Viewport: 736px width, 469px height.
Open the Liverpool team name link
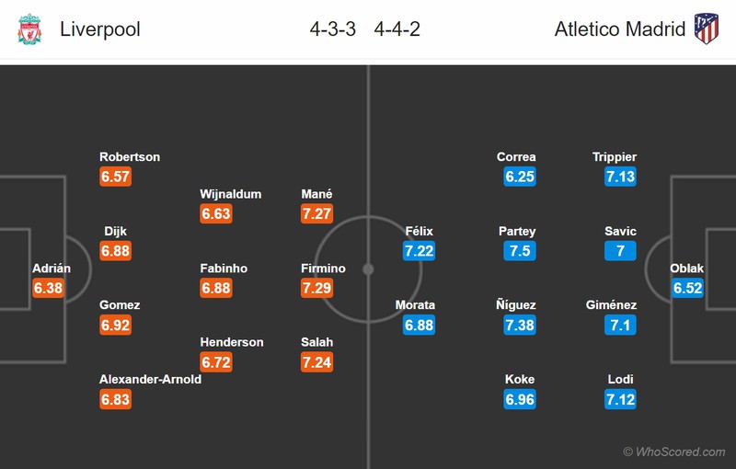tap(100, 29)
